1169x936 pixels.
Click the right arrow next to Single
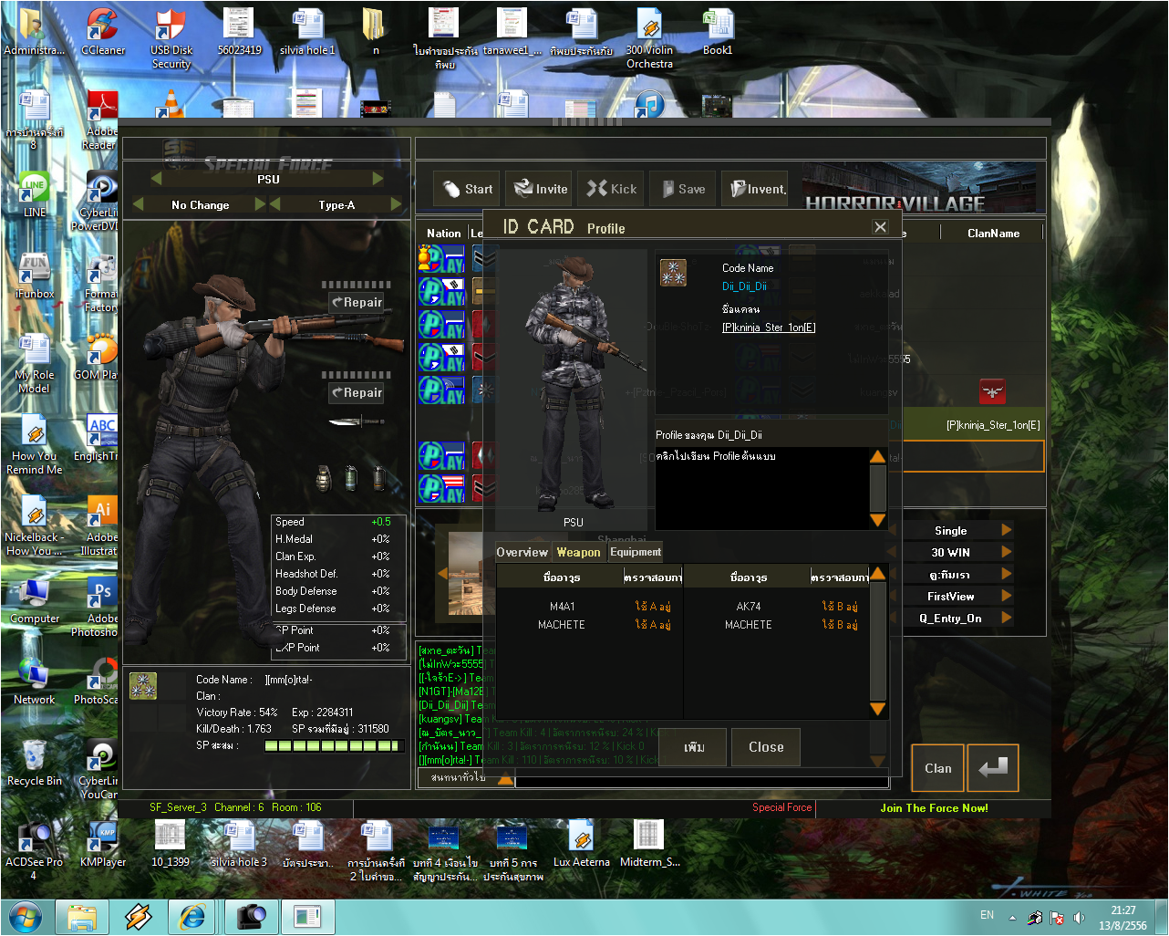click(1007, 530)
